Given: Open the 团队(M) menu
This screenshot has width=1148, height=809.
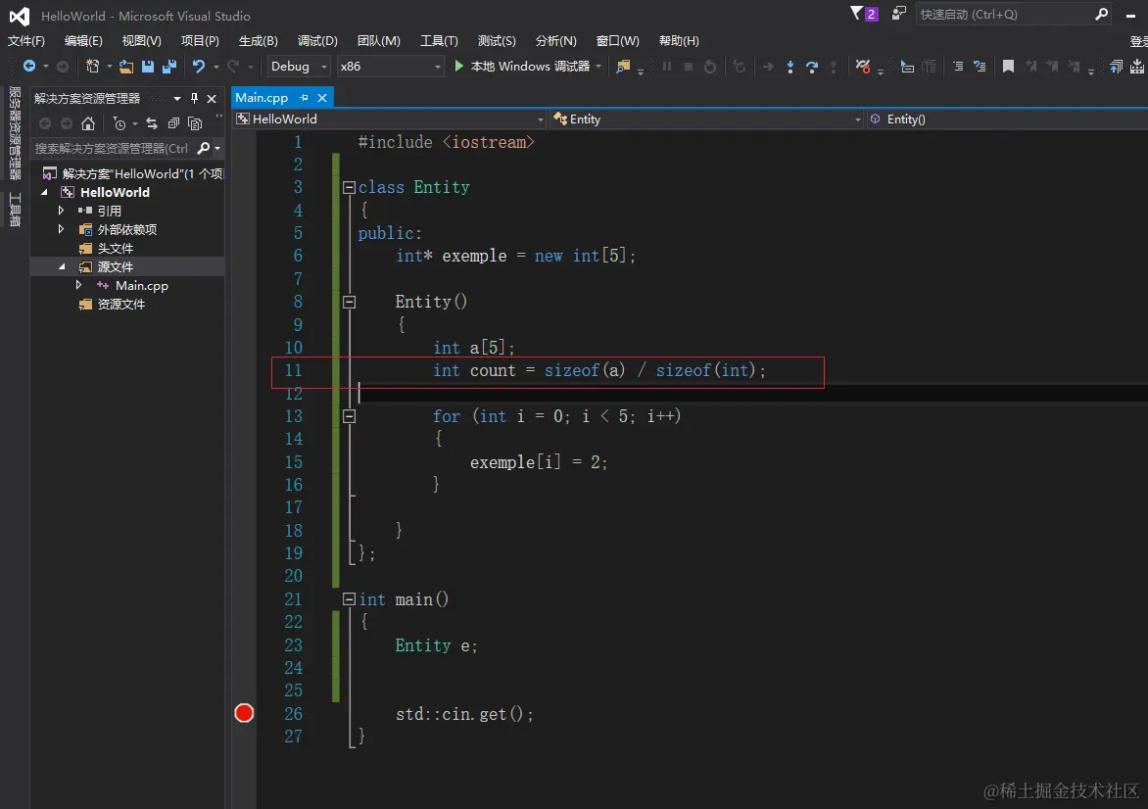Looking at the screenshot, I should pyautogui.click(x=378, y=41).
